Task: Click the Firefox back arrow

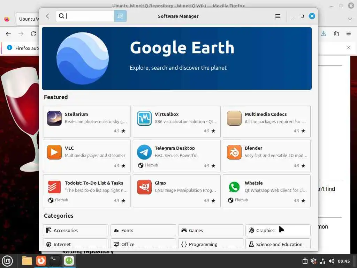Action: (x=8, y=34)
